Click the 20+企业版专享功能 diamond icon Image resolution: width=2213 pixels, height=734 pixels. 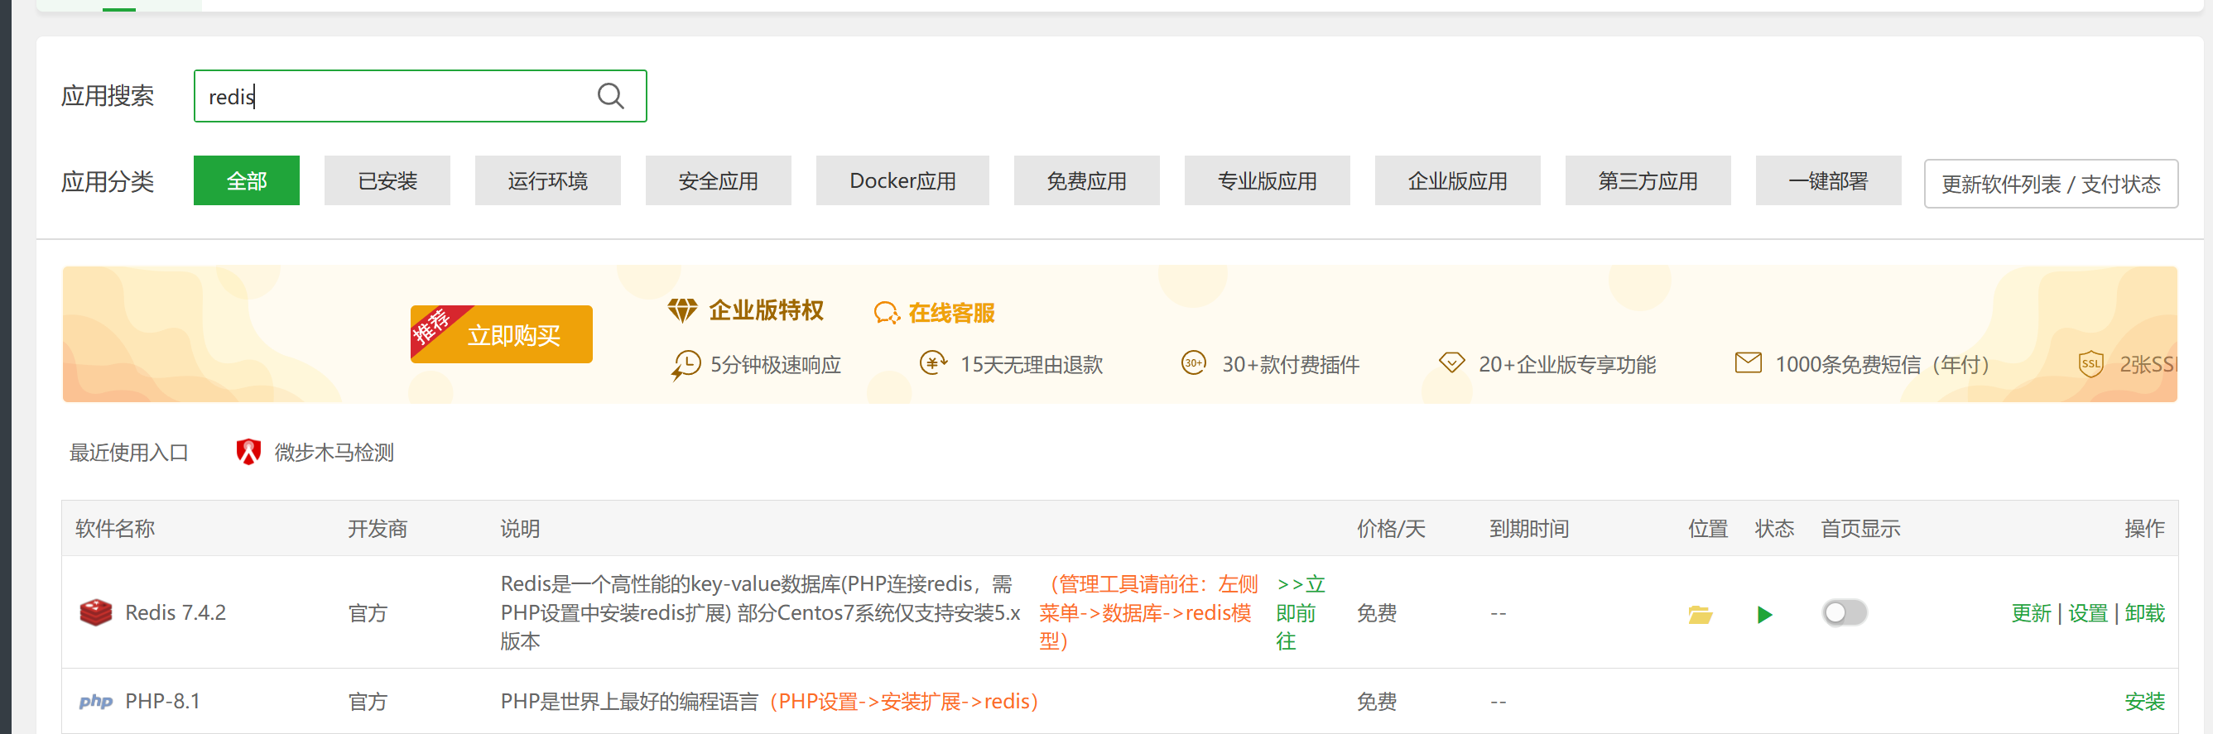click(x=1451, y=363)
